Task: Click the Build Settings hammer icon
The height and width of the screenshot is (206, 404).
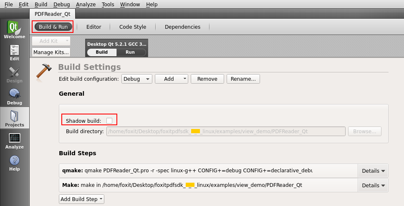Action: click(43, 71)
